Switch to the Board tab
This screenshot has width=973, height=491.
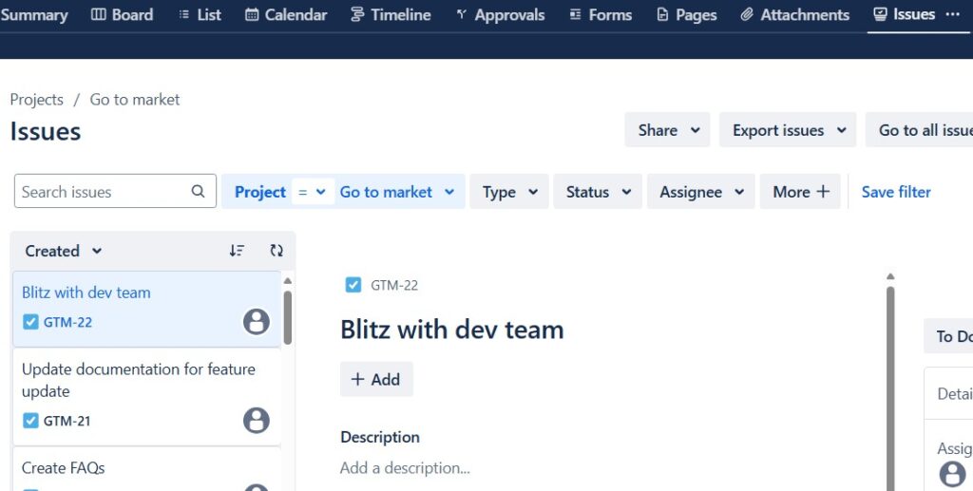click(x=122, y=15)
